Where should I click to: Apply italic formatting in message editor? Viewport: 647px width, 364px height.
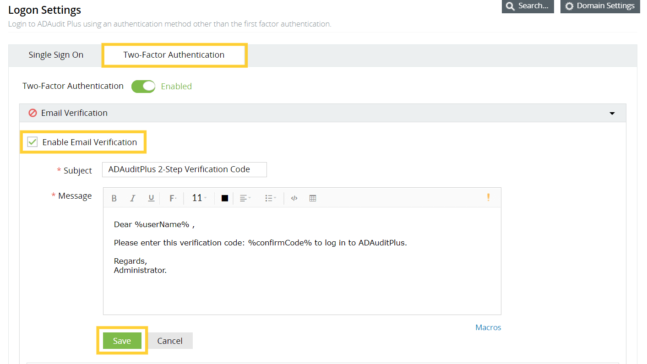132,198
